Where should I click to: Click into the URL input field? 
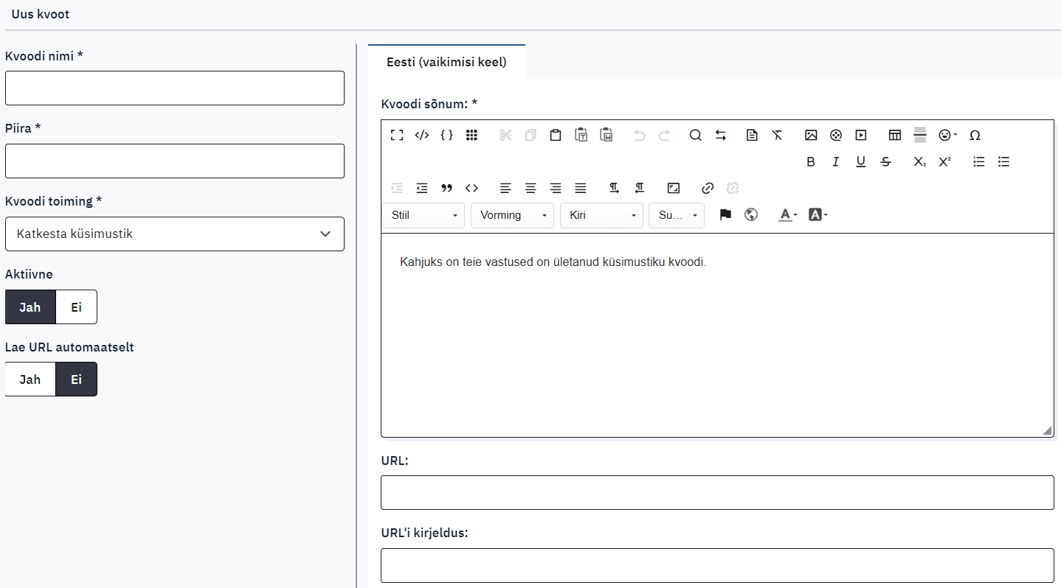717,492
